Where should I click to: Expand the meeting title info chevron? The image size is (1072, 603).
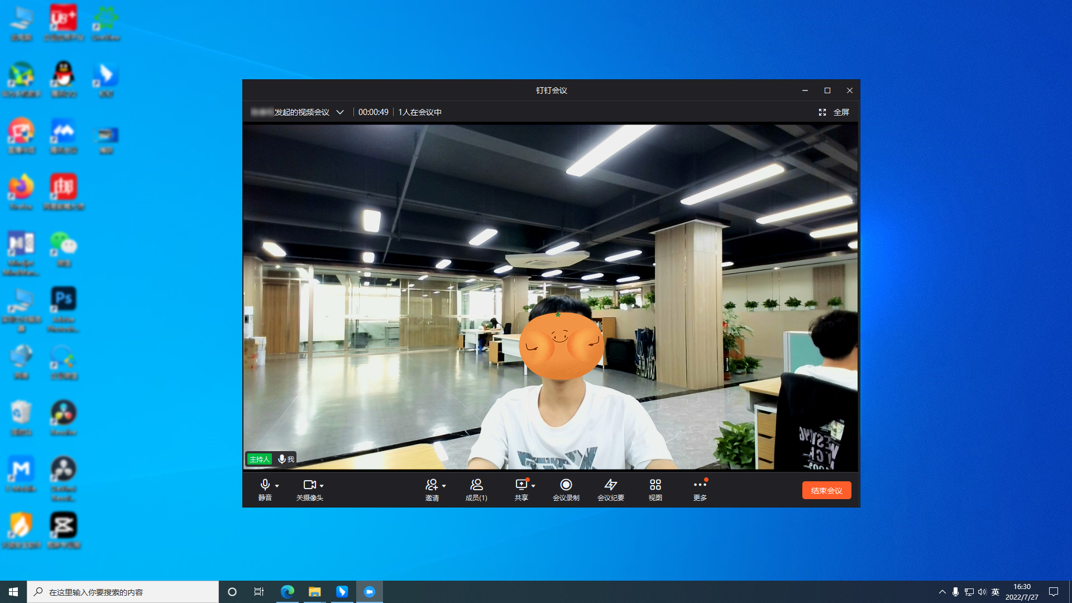coord(339,112)
